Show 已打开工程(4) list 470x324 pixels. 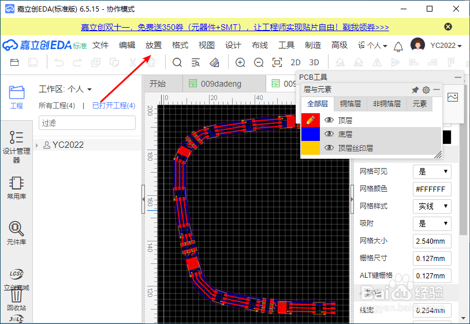(114, 106)
